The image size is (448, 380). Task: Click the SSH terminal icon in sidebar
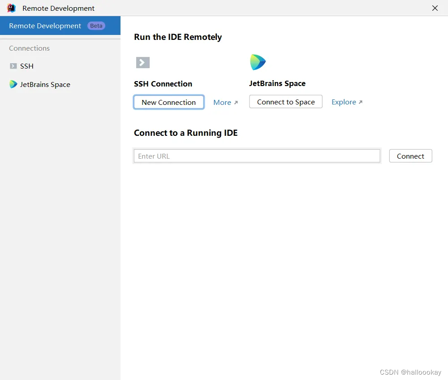coord(13,66)
